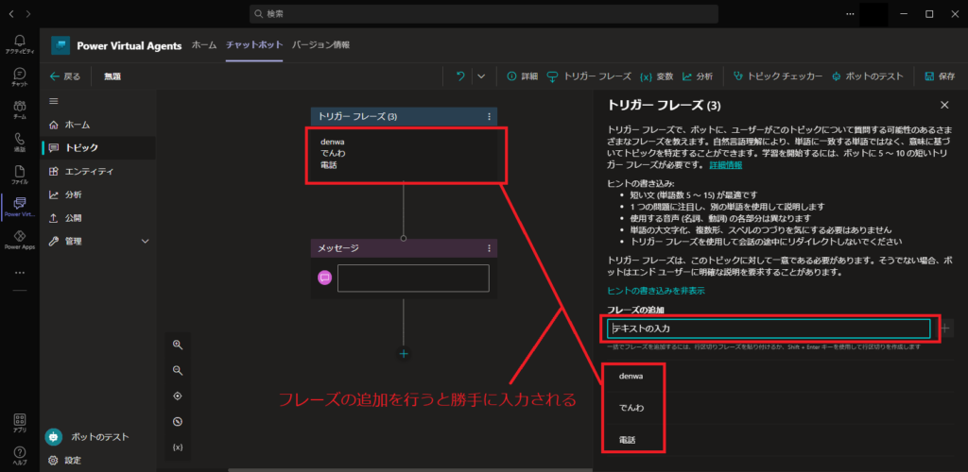This screenshot has height=472, width=968.
Task: Select トピック in the sidebar
Action: [x=98, y=148]
